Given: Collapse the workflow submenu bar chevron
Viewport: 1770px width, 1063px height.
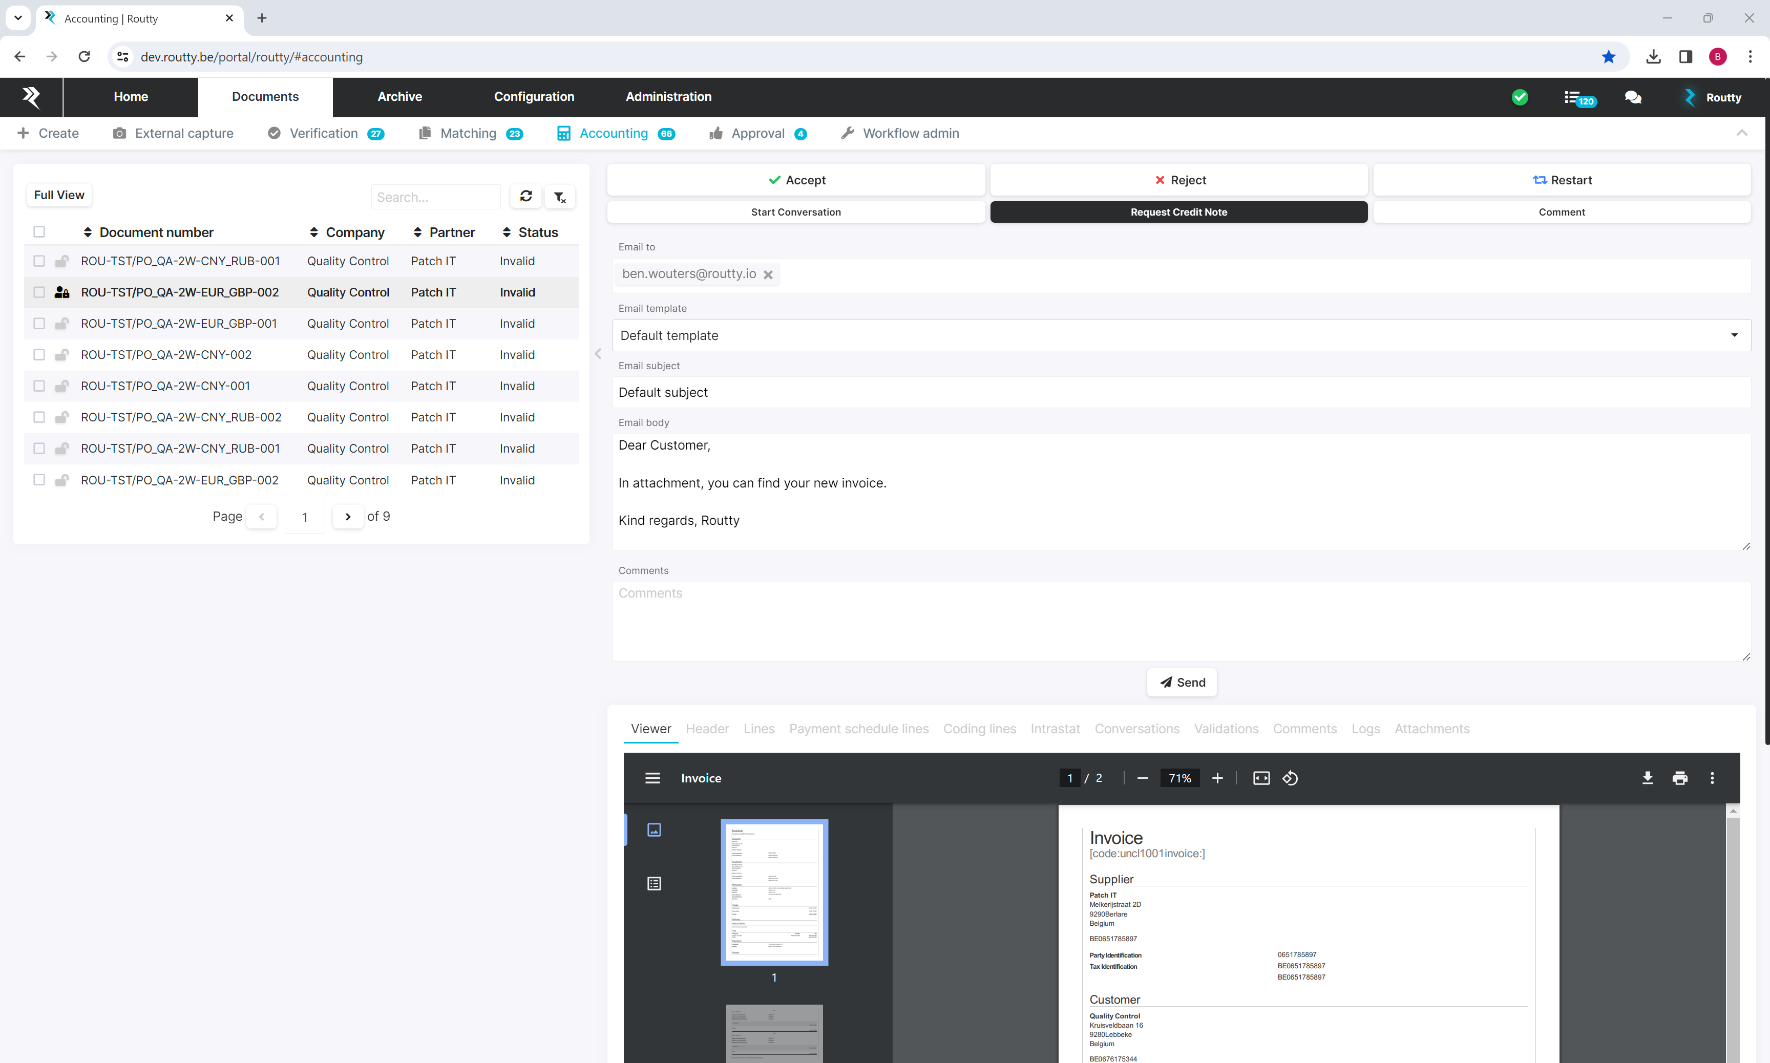Looking at the screenshot, I should click(1741, 133).
